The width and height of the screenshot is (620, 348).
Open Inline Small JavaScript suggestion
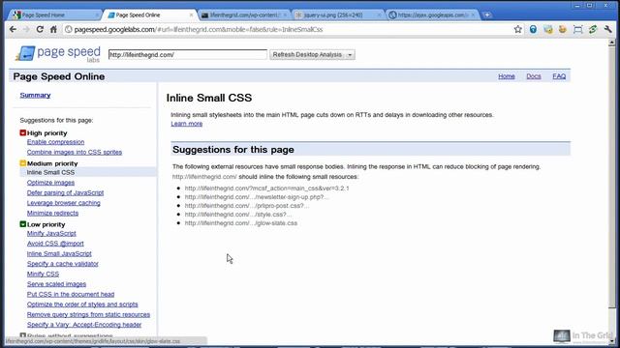pos(59,253)
